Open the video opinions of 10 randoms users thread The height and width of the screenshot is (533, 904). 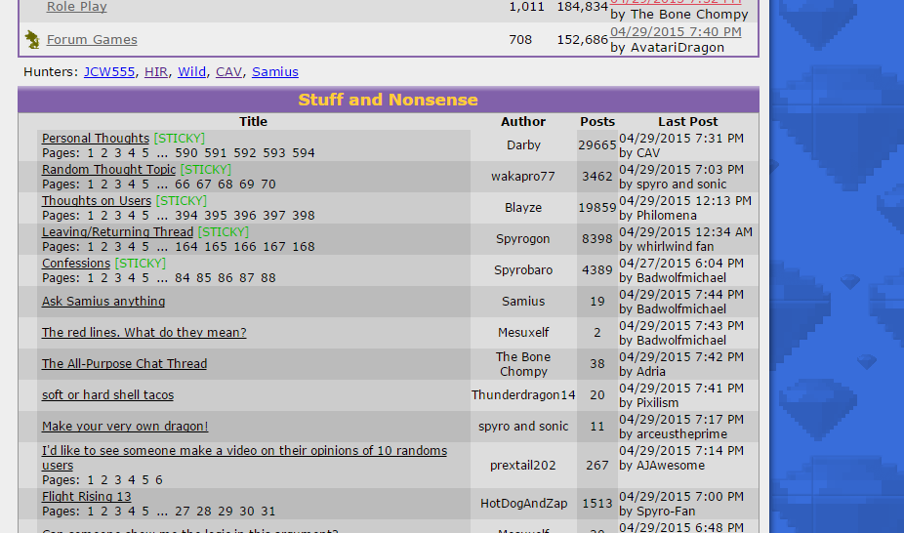click(x=244, y=458)
